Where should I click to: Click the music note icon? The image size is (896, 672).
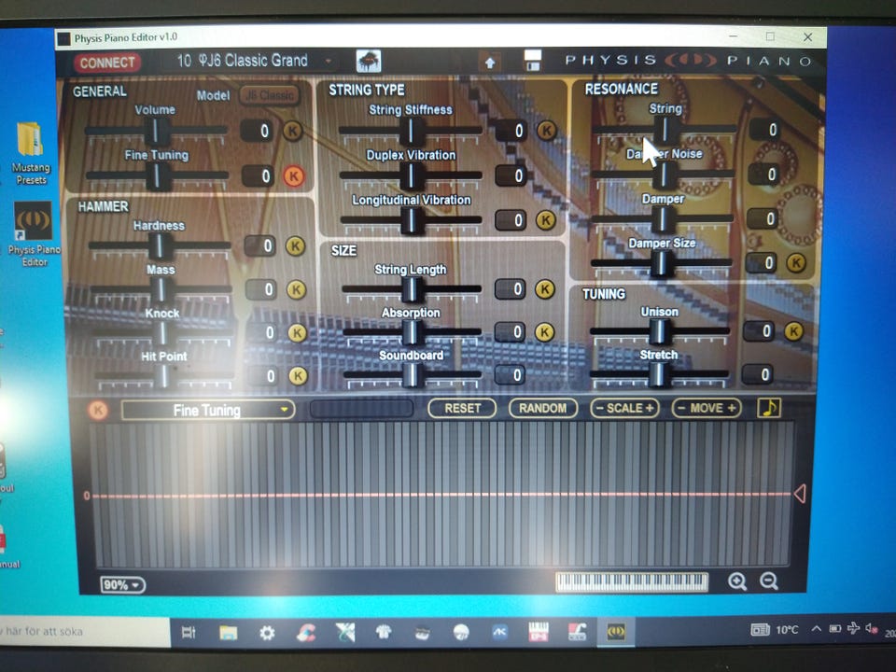click(768, 408)
